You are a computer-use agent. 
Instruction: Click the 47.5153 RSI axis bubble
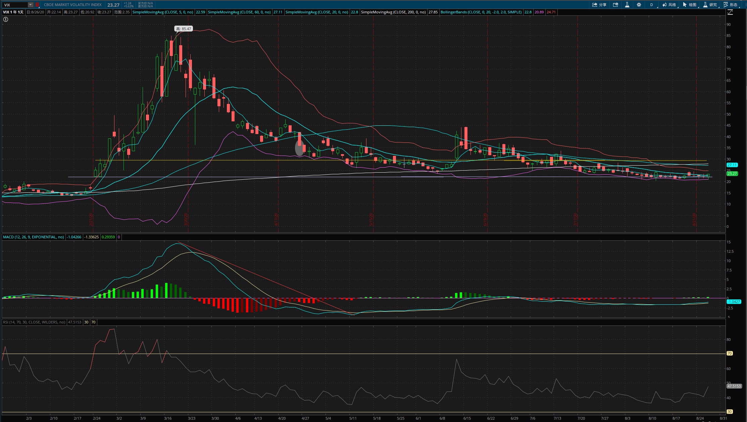click(734, 386)
